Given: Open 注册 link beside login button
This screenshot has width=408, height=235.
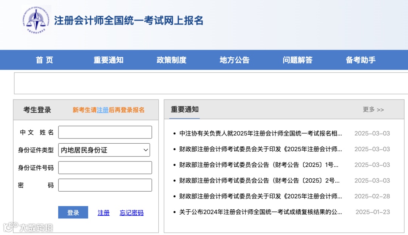Looking at the screenshot, I should point(104,213).
